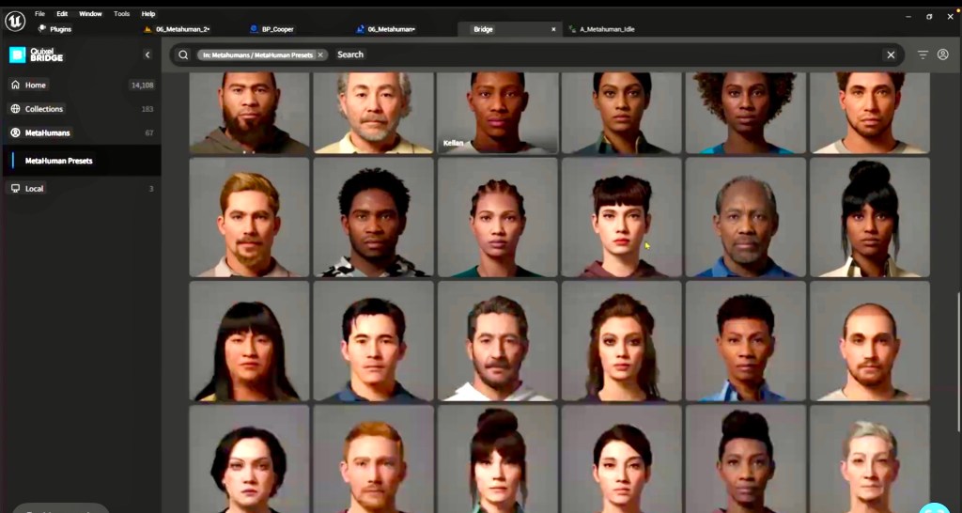
Task: Select MetaHumans in the sidebar
Action: click(47, 133)
